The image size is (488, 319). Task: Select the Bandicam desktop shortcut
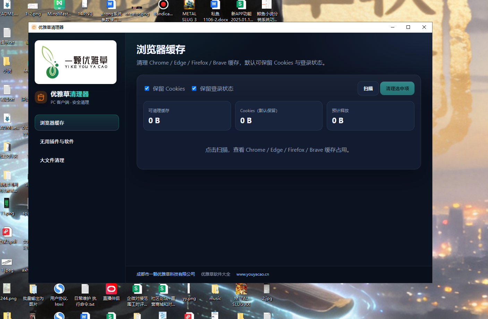coord(163,9)
